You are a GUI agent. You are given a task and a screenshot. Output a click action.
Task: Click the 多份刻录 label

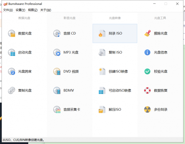[x=161, y=109]
